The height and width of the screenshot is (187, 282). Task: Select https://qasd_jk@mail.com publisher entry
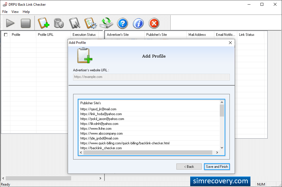tap(149, 109)
